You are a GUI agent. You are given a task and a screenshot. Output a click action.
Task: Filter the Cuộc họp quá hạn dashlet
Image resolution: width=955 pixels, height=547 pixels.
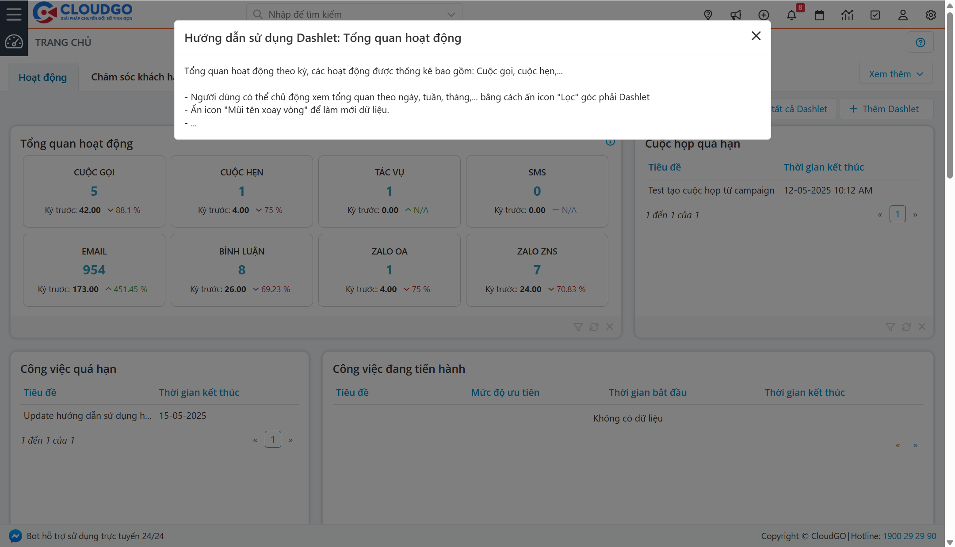(890, 327)
